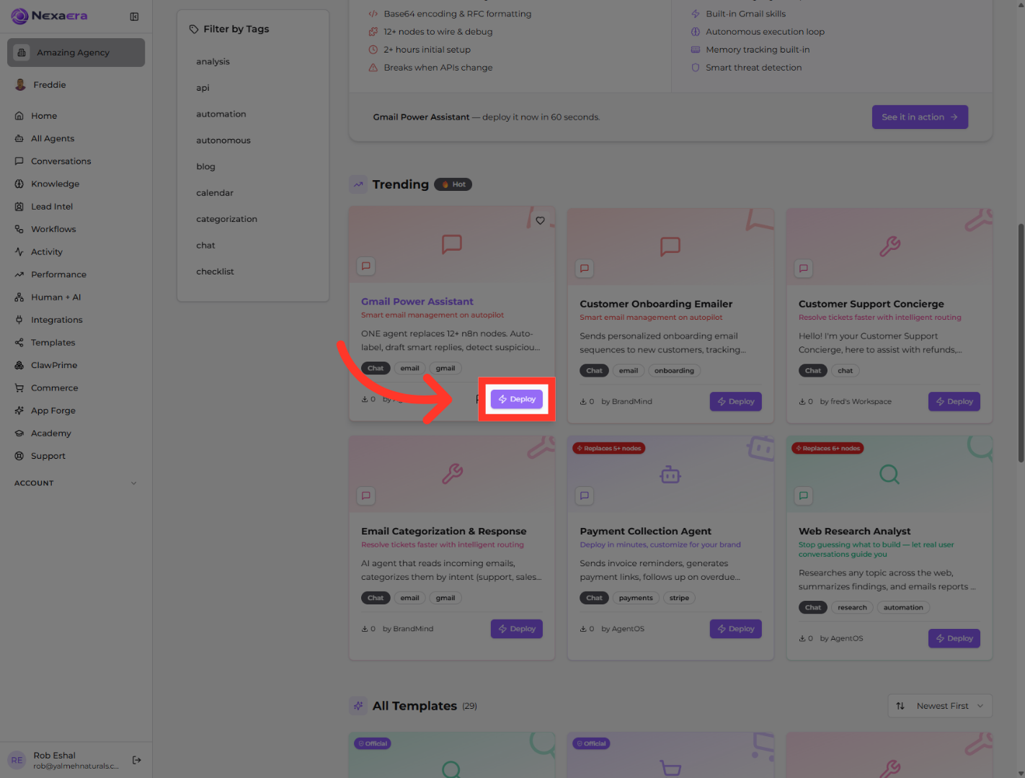
Task: Click chat icon on Payment Collection Agent card
Action: pos(585,496)
